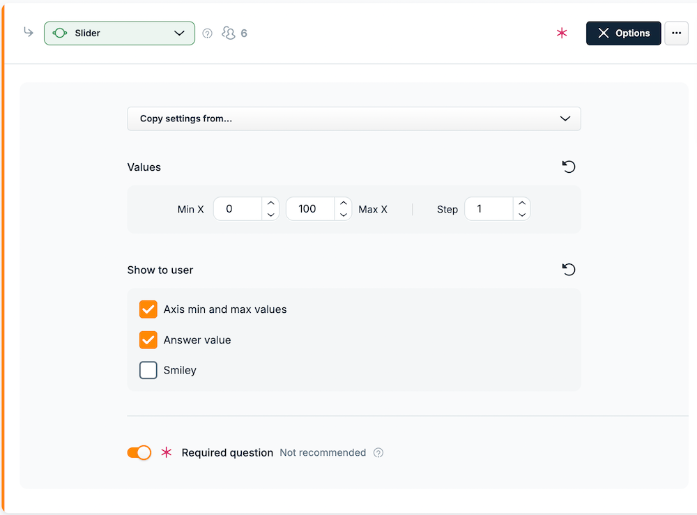Click the respondents icon showing 6
The width and height of the screenshot is (697, 515).
click(229, 33)
